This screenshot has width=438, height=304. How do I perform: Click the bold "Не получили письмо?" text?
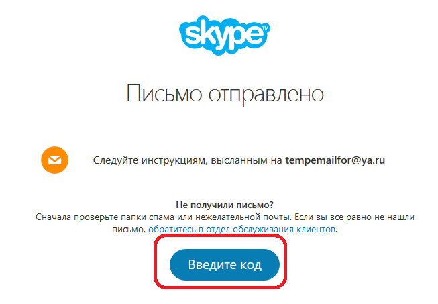click(225, 205)
